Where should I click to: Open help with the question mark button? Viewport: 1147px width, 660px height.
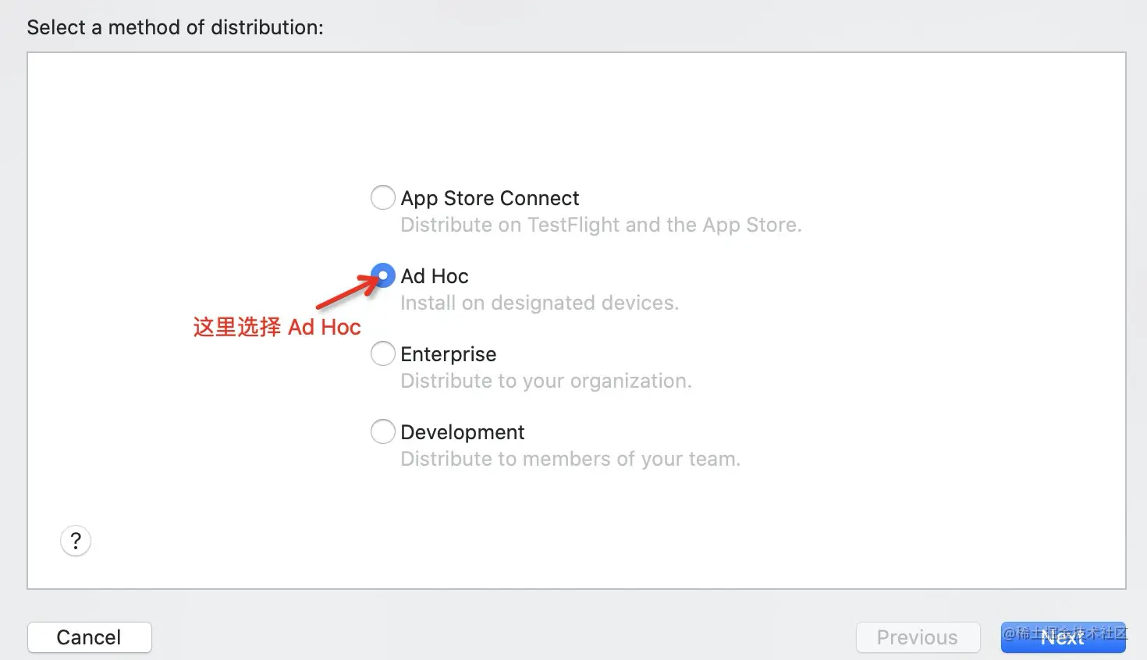(x=76, y=541)
